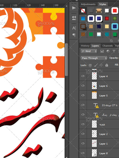Toggle visibility of 'زمان از زندگ' text layer
This screenshot has height=158, width=119.
tap(83, 114)
